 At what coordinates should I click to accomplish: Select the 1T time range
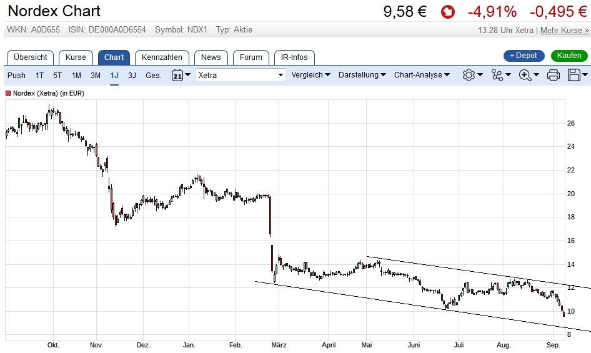click(39, 76)
